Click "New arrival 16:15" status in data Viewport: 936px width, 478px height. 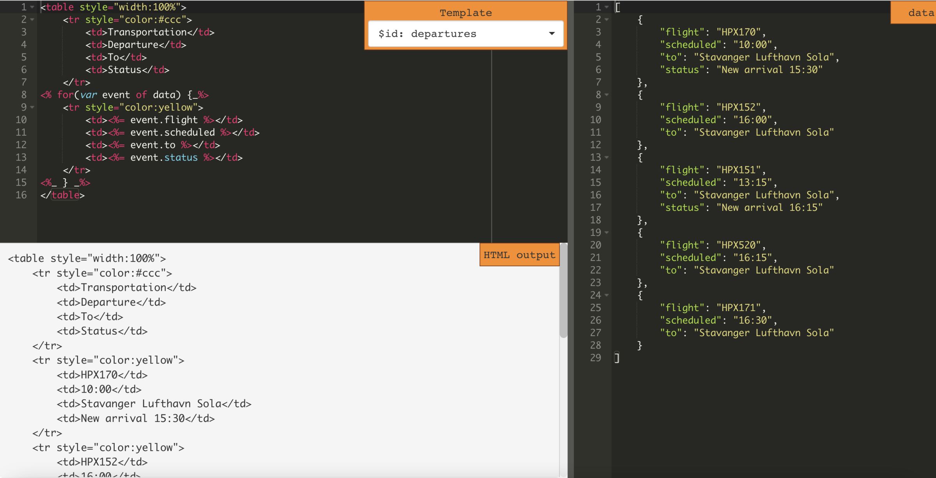[x=769, y=207]
